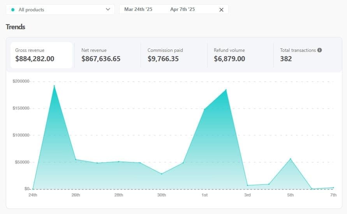
Task: Click the Mar 24th '25 start date
Action: point(139,9)
